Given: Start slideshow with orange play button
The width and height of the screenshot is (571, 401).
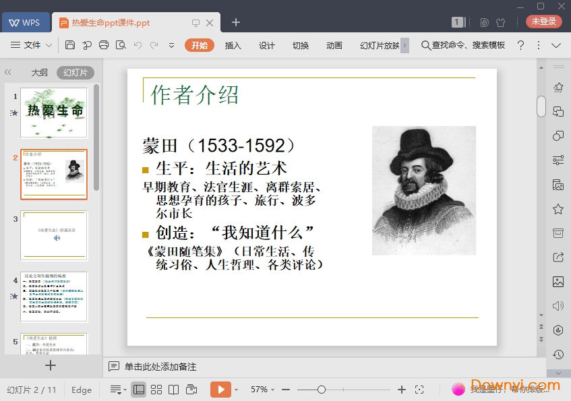Looking at the screenshot, I should pos(220,390).
